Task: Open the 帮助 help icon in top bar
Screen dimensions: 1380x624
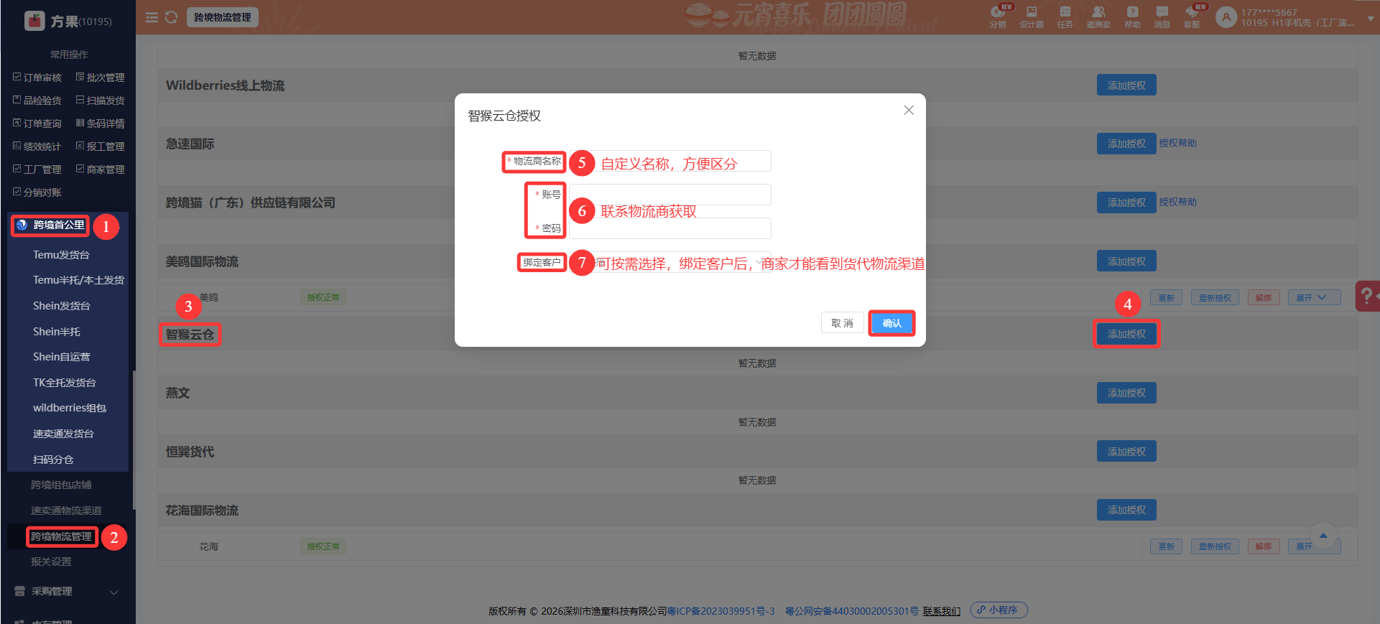Action: pos(1132,17)
